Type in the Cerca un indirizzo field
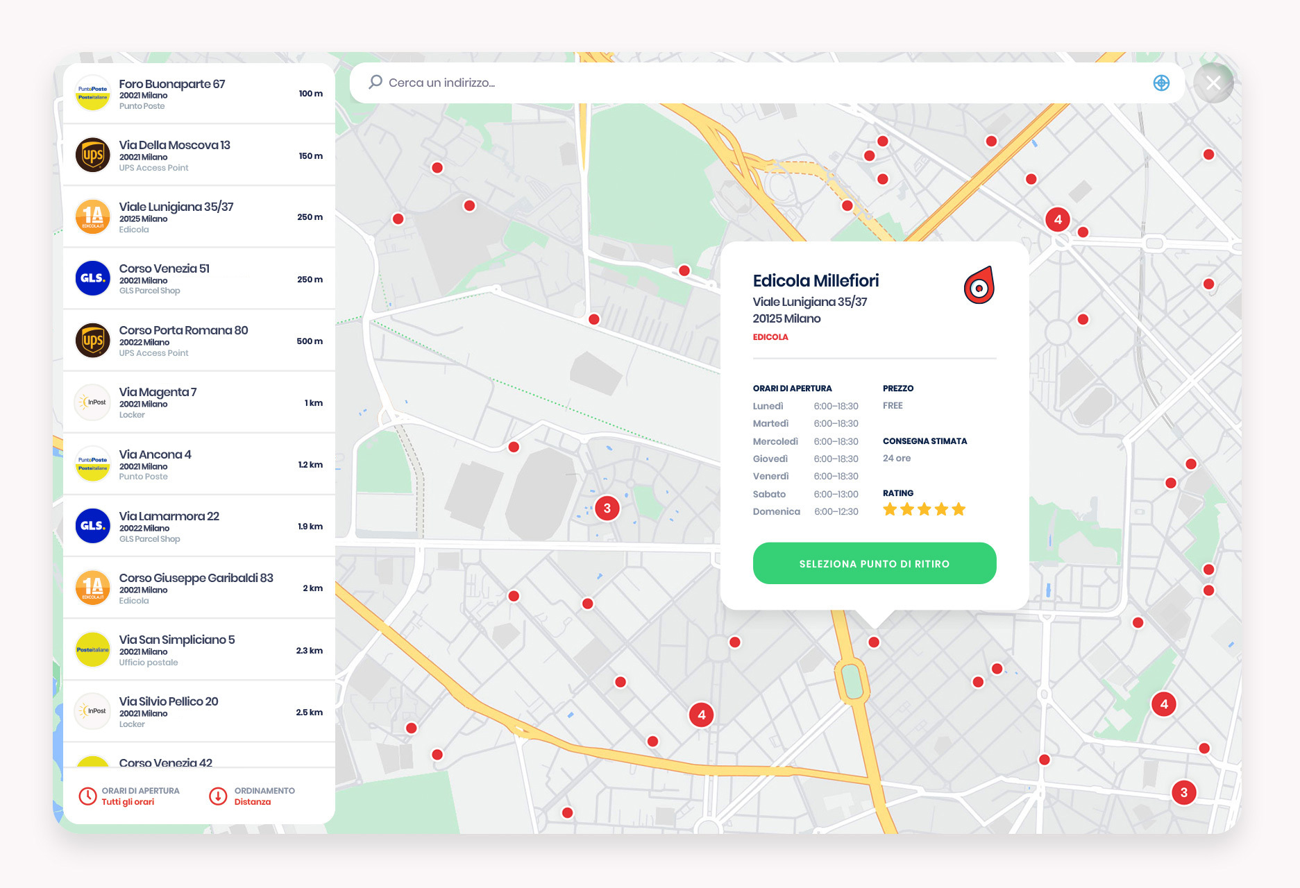Viewport: 1300px width, 888px height. 763,83
